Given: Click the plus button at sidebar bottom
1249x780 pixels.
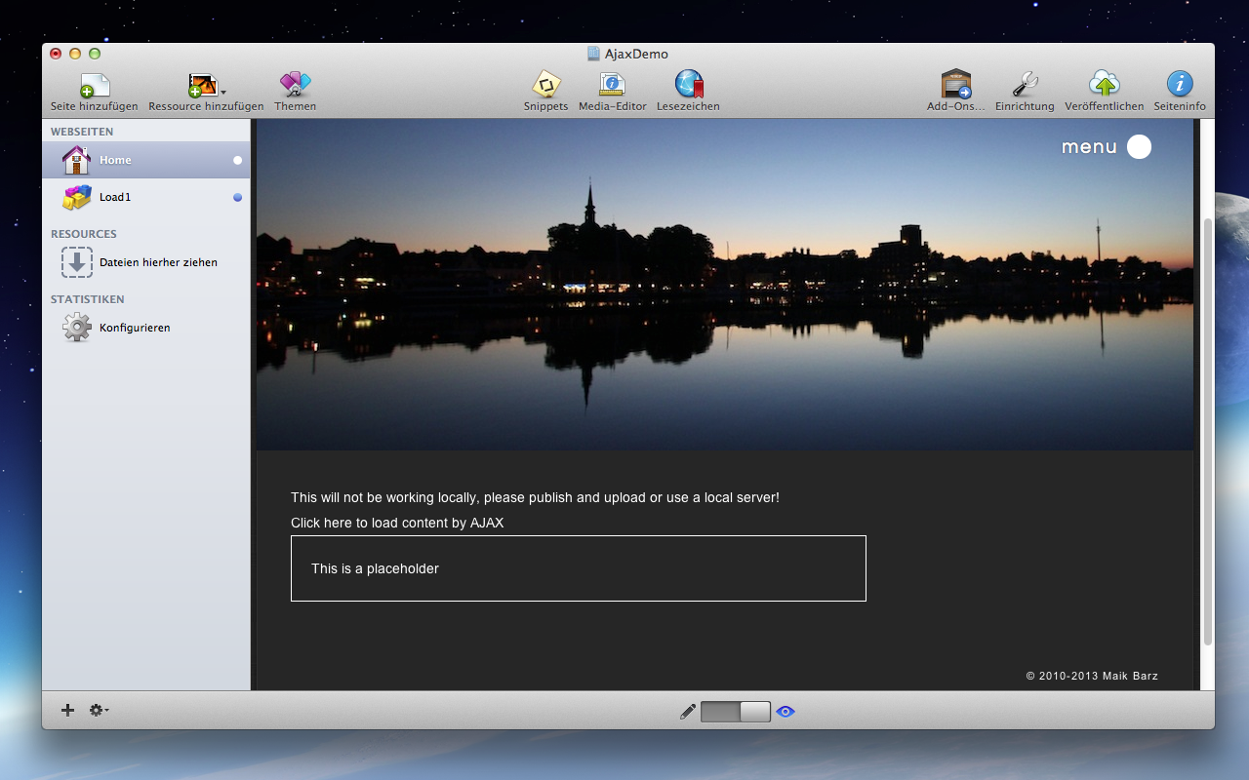Looking at the screenshot, I should pyautogui.click(x=67, y=710).
